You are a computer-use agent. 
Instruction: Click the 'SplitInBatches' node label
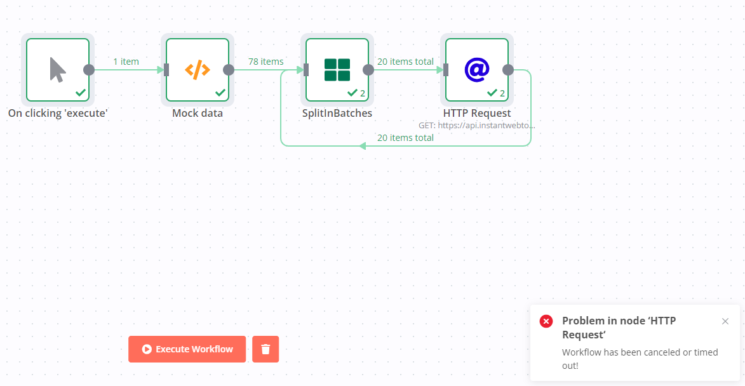click(x=337, y=113)
